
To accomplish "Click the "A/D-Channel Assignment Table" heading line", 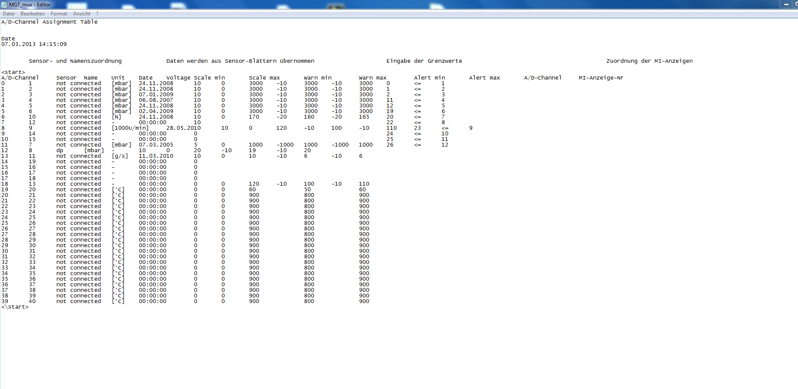I will [49, 22].
